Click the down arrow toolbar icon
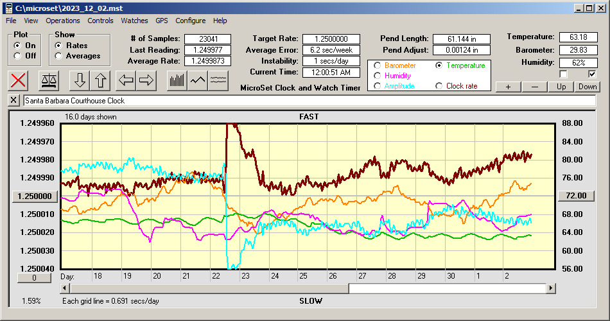This screenshot has height=321, width=610. pos(80,80)
